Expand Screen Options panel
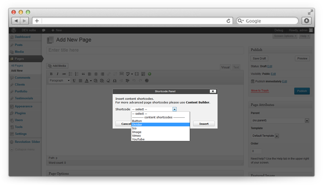Viewport: 323px width, 185px height. pos(285,36)
